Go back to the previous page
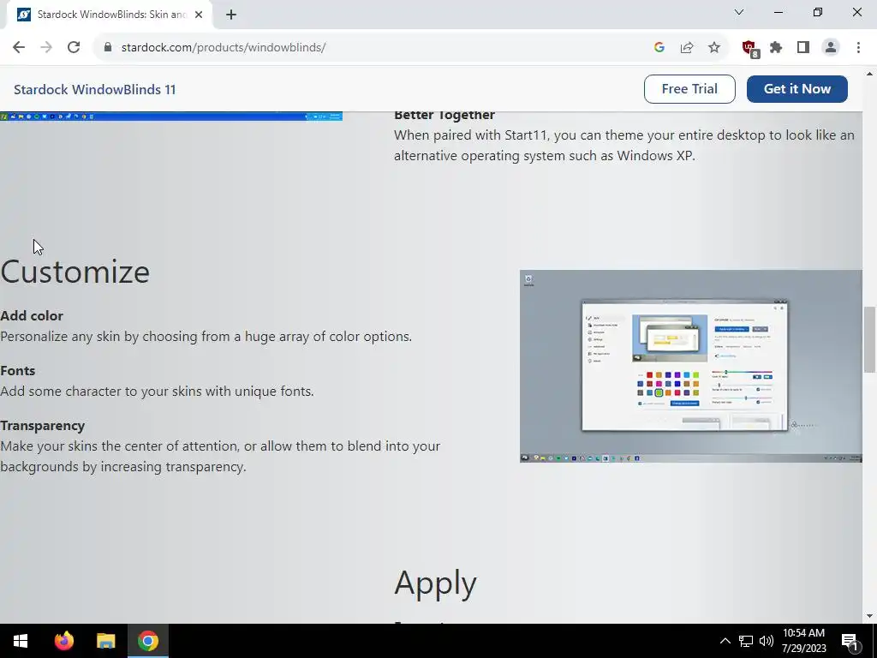Screen dimensions: 877x658 (19, 48)
